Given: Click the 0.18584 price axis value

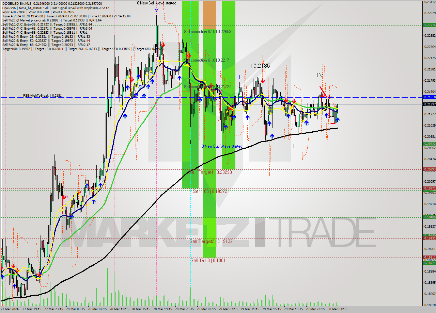Looking at the screenshot, I should (x=430, y=271).
